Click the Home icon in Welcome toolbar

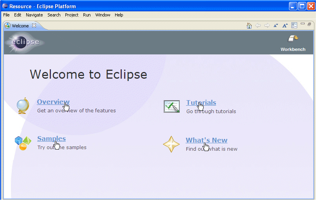tap(249, 25)
